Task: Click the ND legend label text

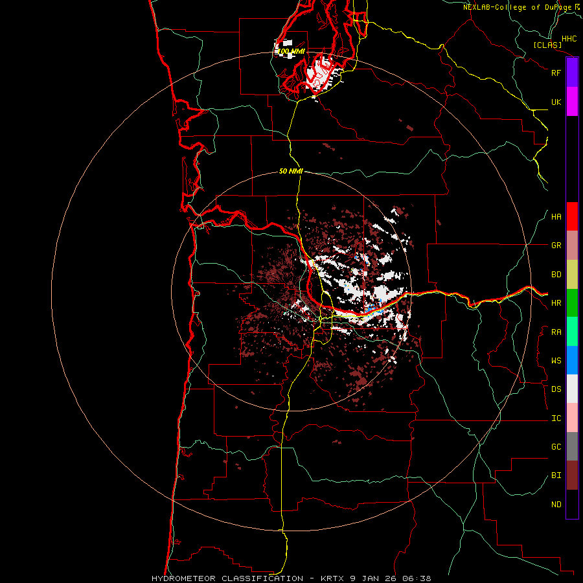Action: click(556, 505)
